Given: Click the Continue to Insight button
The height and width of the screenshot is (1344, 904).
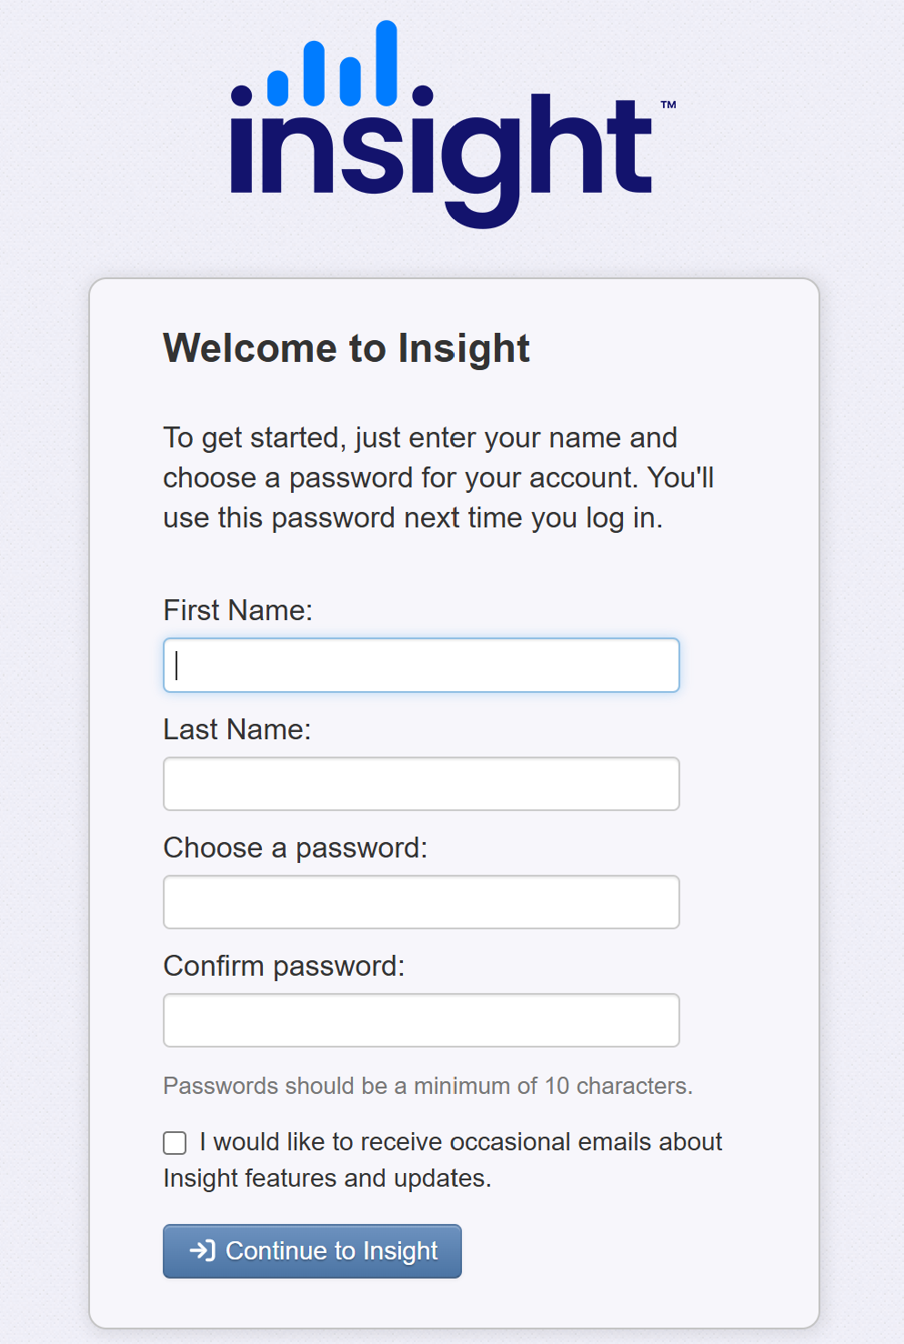Looking at the screenshot, I should (312, 1251).
